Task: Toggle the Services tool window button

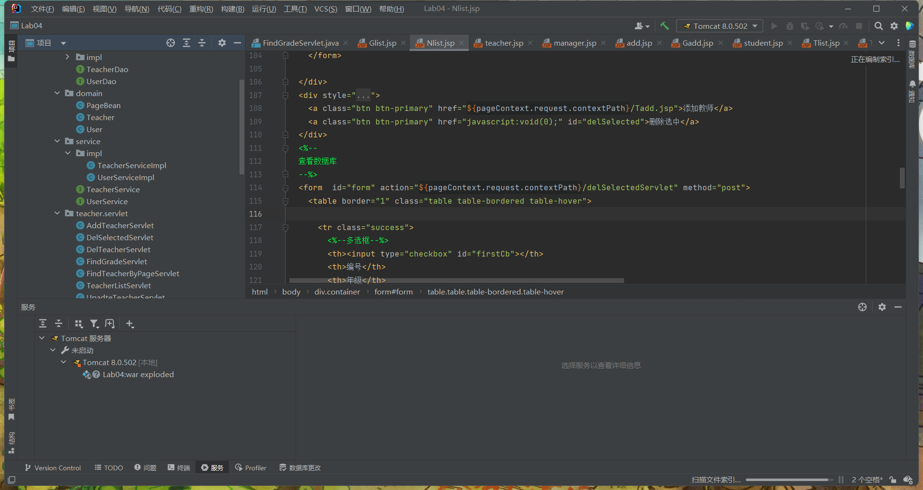Action: (212, 467)
